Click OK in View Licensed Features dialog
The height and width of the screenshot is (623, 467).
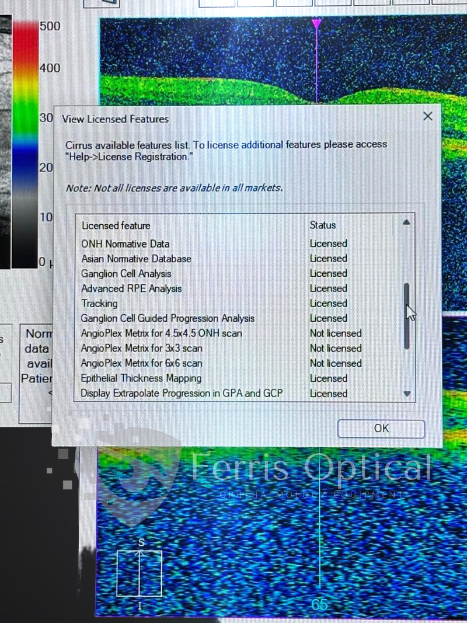(381, 429)
